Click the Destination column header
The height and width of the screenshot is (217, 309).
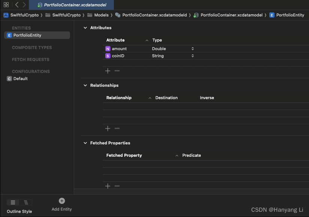(x=167, y=98)
